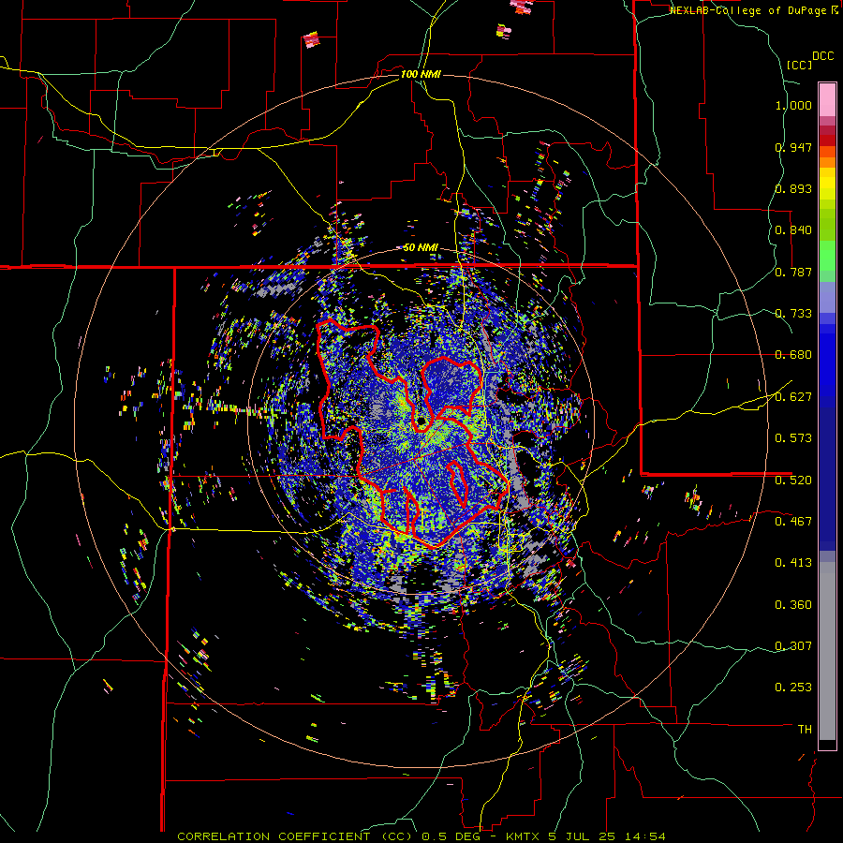Click the CORRELATION COEFFICIENT (CC) caption text

point(295,836)
